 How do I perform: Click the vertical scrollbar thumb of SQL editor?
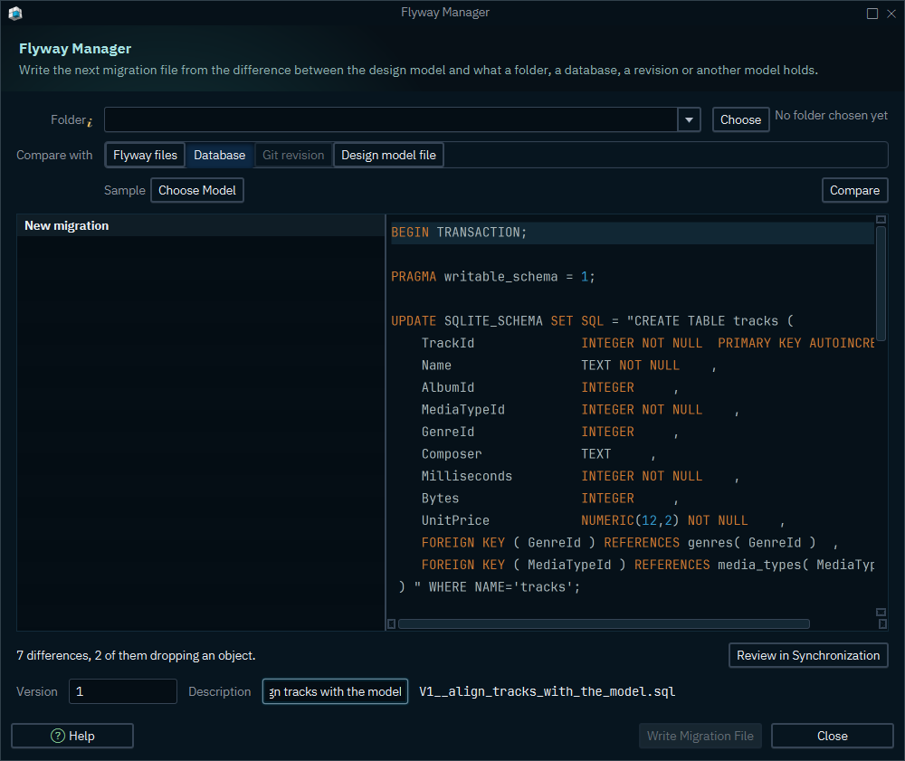(x=881, y=283)
